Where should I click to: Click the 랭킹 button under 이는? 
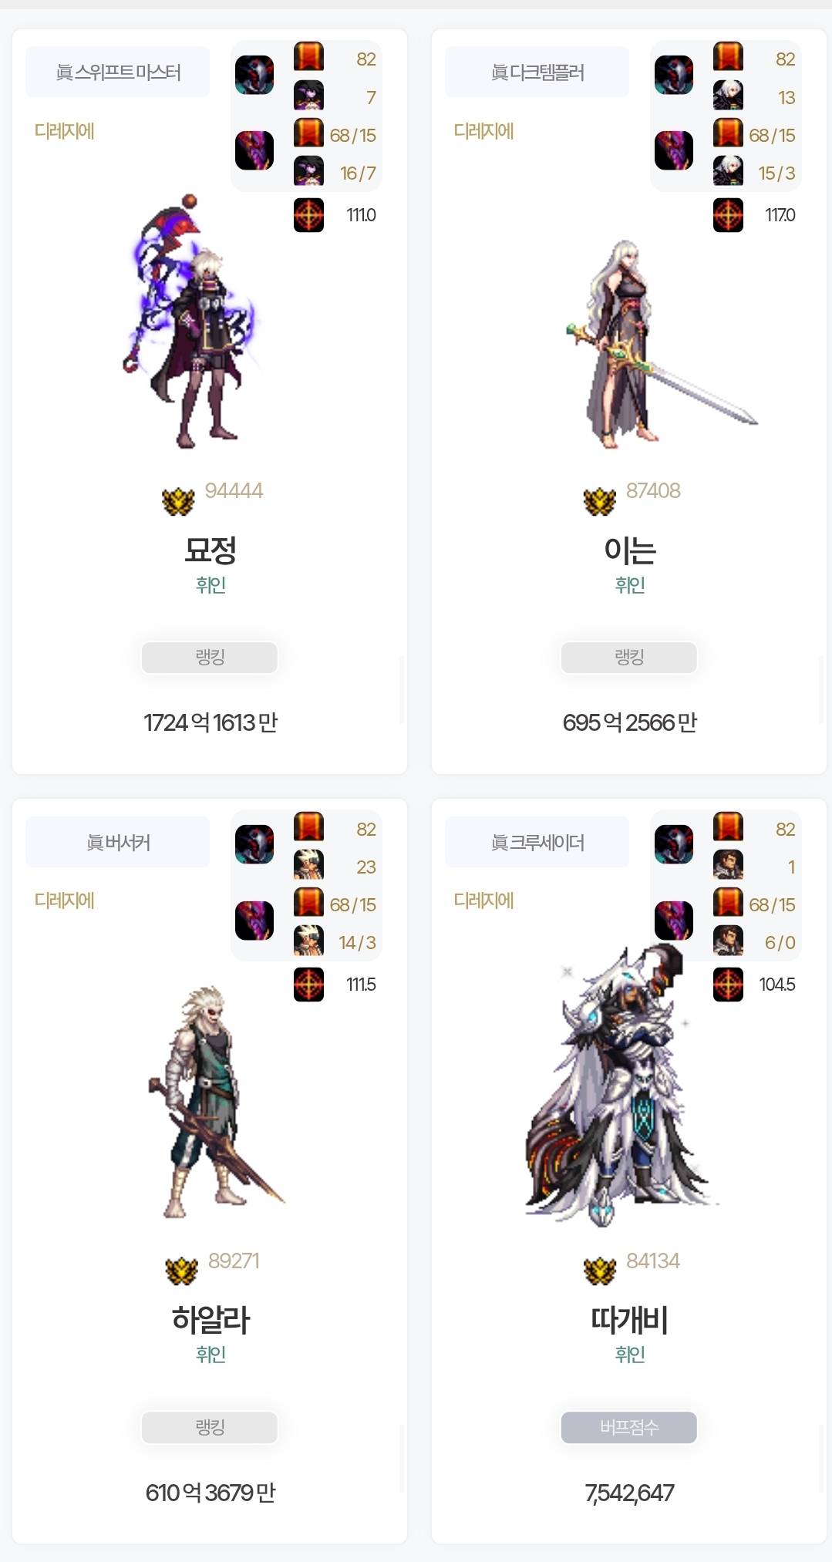pyautogui.click(x=629, y=658)
